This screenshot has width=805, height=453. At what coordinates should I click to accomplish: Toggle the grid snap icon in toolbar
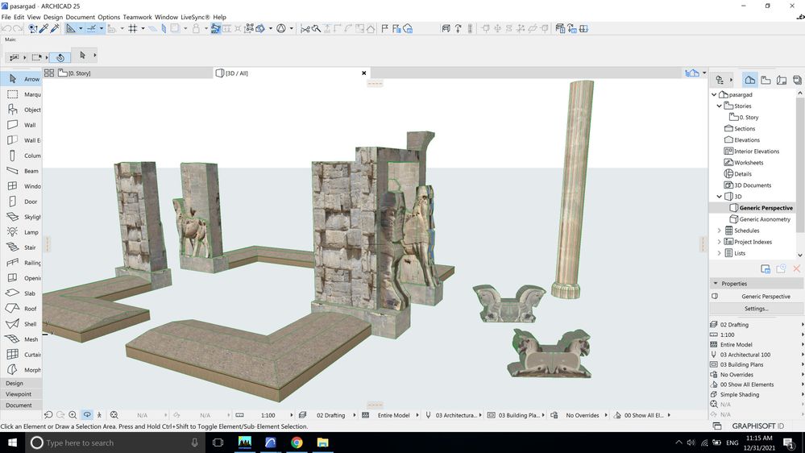pos(133,28)
